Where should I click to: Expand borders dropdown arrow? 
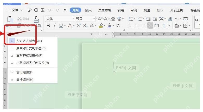(x=189, y=26)
